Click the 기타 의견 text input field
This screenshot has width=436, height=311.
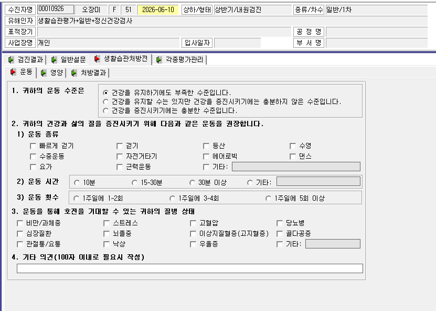click(x=190, y=268)
